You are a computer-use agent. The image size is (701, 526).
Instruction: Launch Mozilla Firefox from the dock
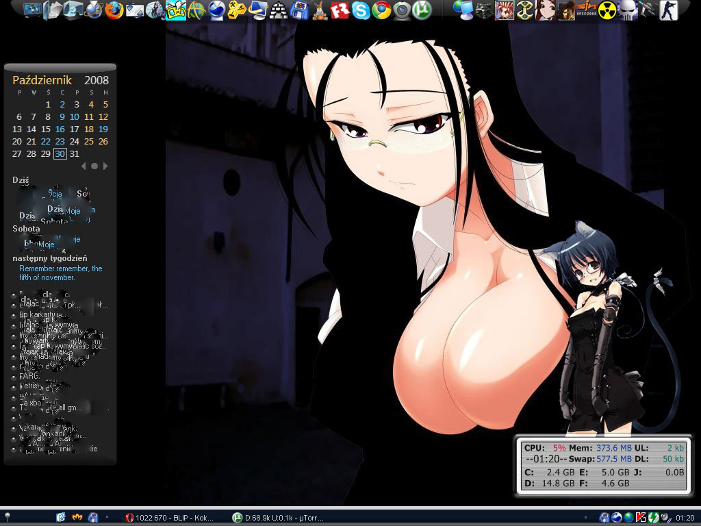(114, 10)
